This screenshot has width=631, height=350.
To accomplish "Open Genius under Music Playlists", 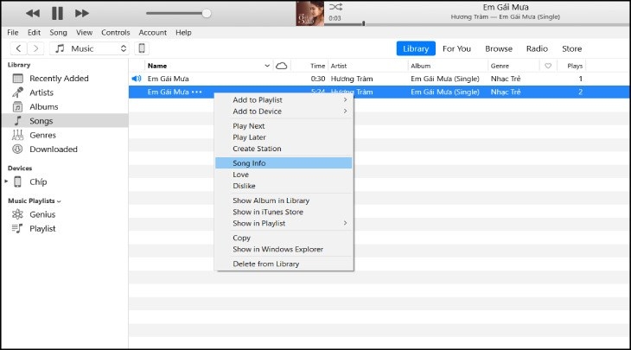I will click(x=42, y=214).
